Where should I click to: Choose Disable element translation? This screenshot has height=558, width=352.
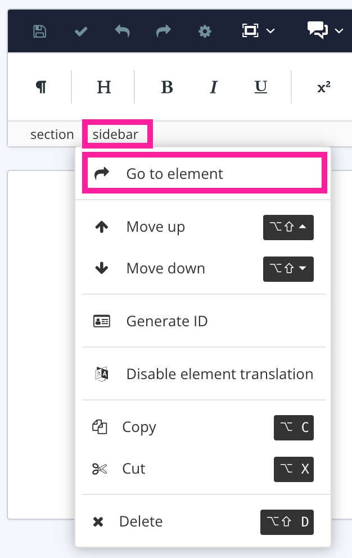point(219,373)
